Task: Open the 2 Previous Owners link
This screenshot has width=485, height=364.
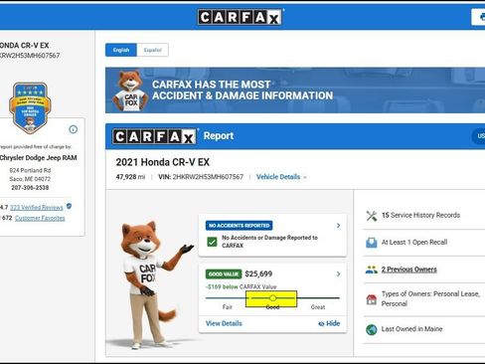Action: point(408,270)
